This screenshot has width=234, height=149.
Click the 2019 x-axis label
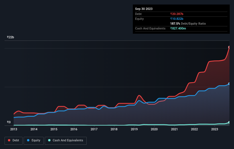[x=134, y=129]
